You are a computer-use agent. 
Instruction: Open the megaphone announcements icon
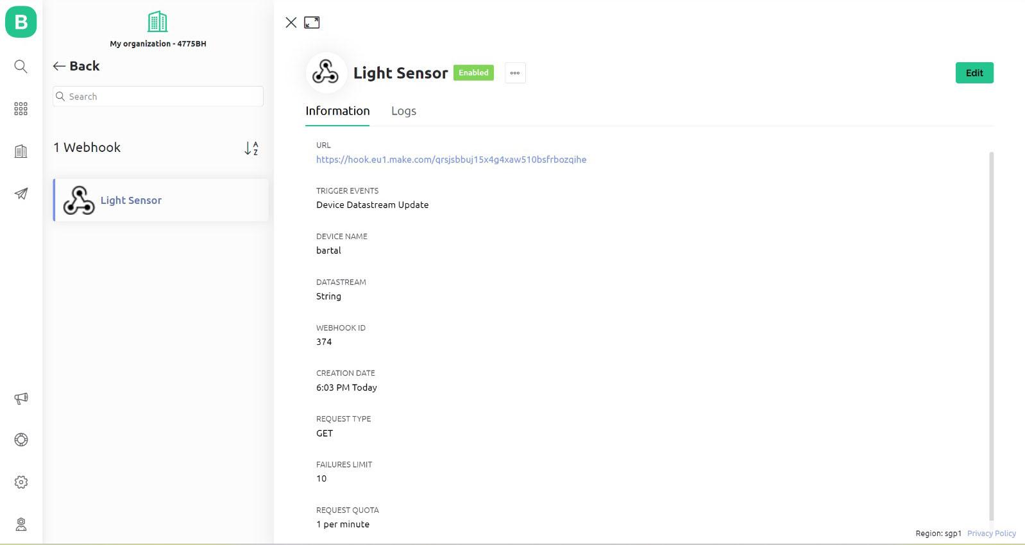tap(21, 398)
